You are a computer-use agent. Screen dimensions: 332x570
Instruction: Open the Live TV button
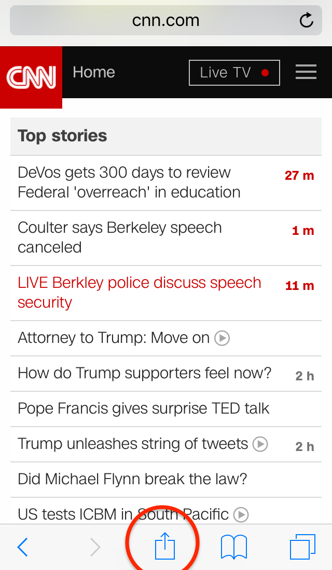(234, 73)
